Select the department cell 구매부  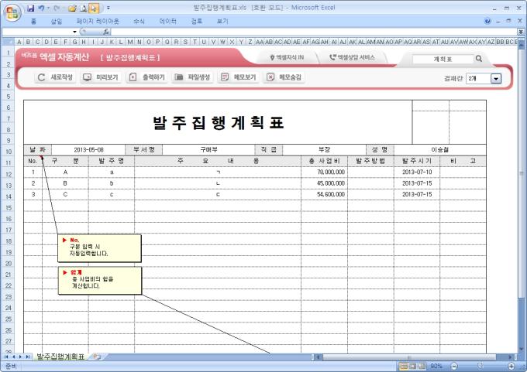tap(208, 150)
